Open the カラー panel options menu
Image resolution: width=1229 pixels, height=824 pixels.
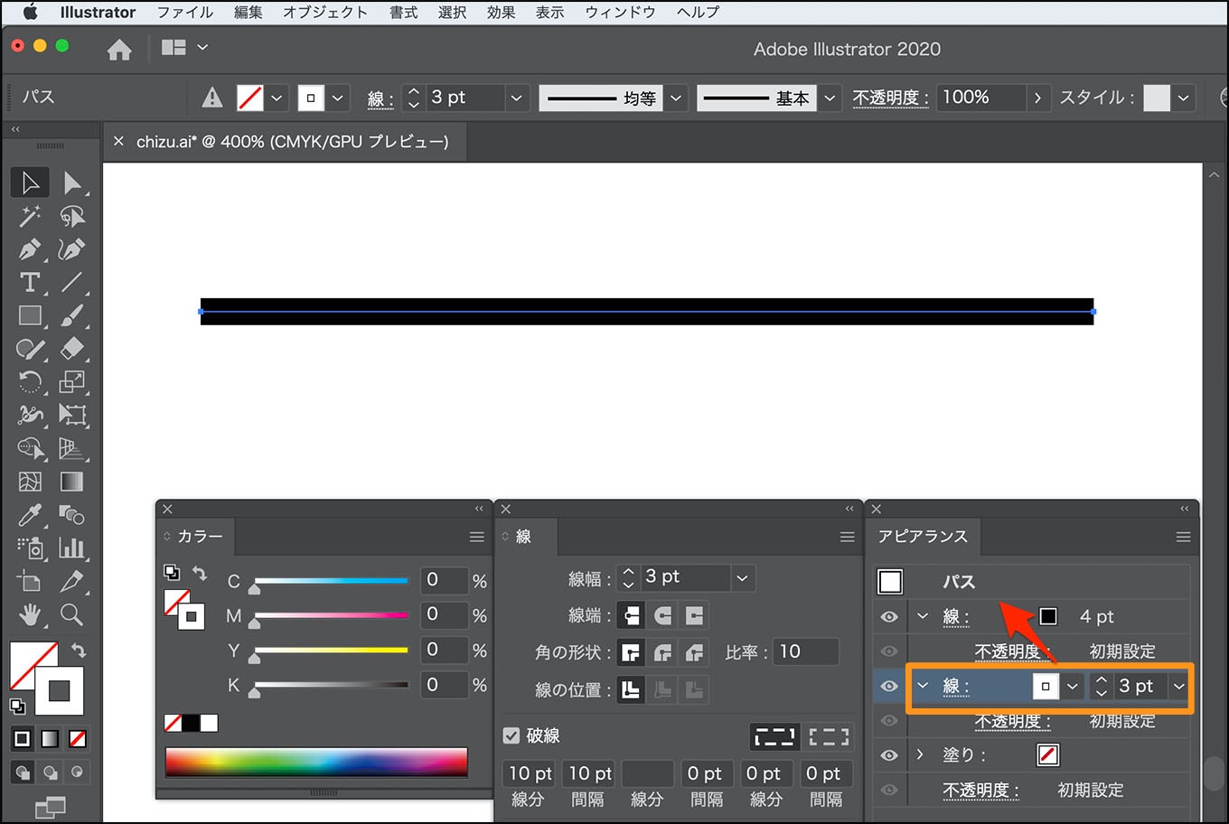pos(477,537)
